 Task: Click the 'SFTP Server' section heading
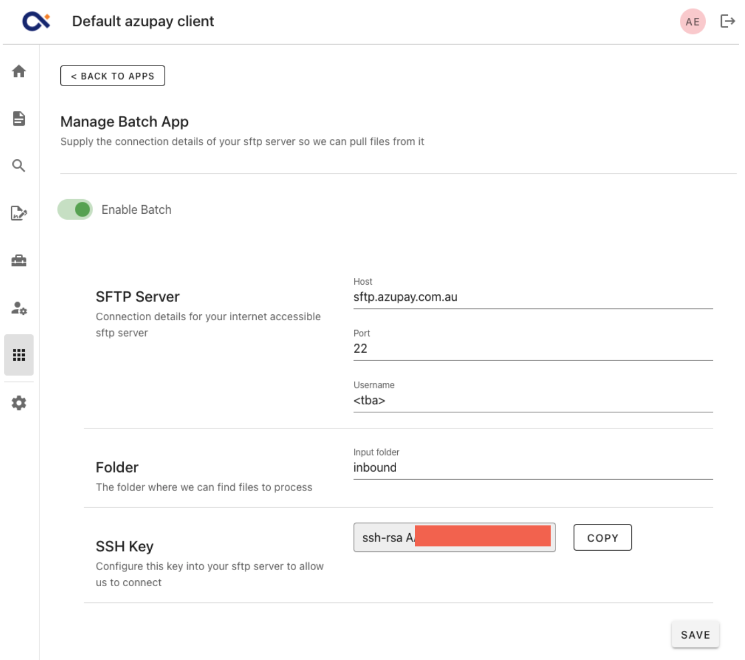pos(138,297)
